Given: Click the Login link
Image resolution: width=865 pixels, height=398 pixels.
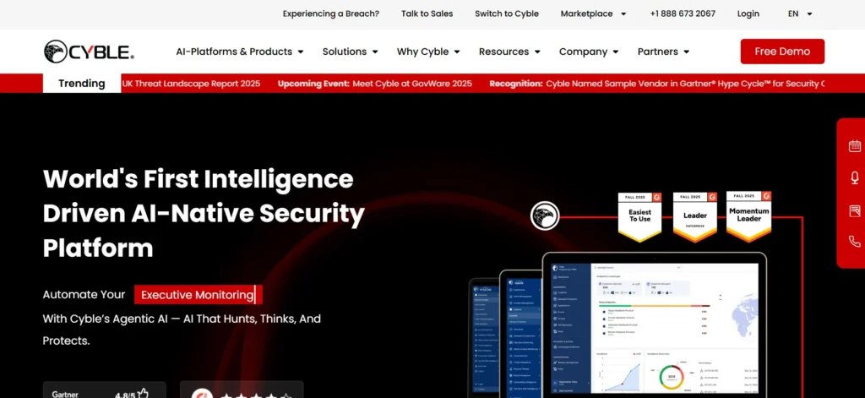Looking at the screenshot, I should pos(748,14).
